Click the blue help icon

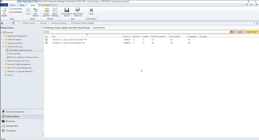(247, 5)
